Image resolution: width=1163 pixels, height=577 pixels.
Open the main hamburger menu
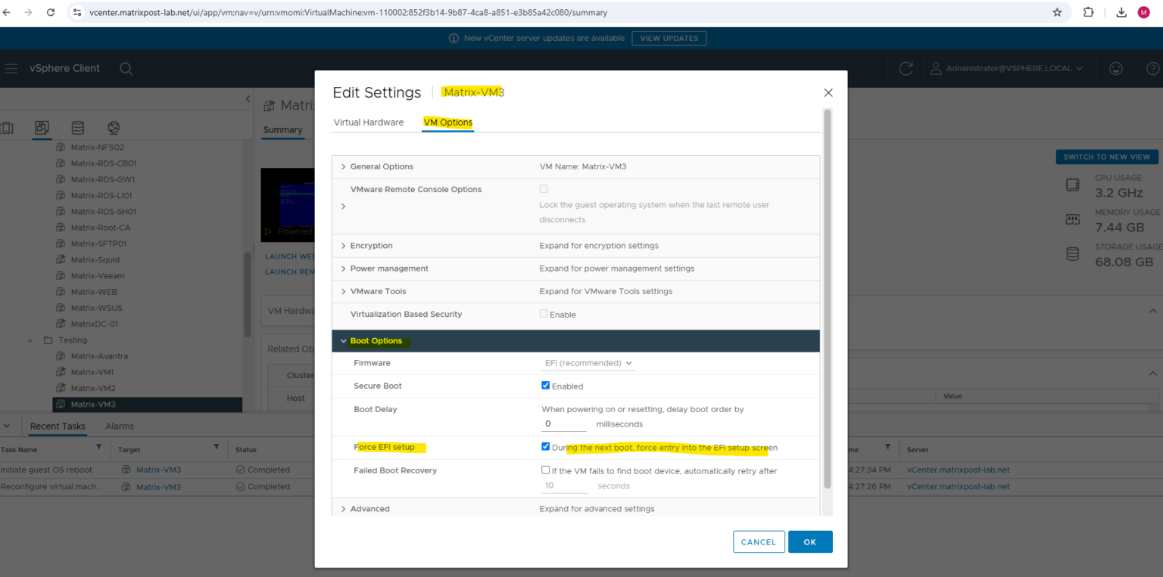point(11,68)
